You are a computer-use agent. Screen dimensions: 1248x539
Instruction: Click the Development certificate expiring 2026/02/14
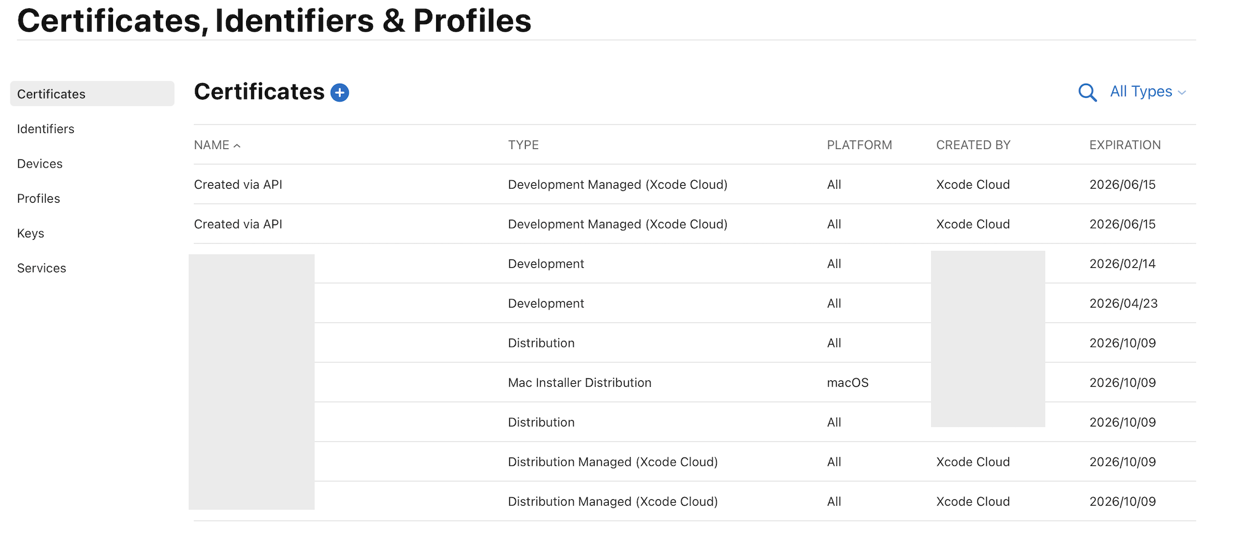[x=545, y=264]
